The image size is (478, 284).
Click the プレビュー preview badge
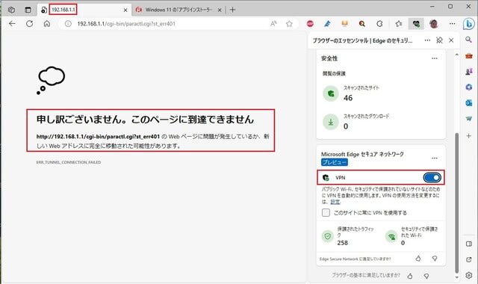[x=334, y=162]
